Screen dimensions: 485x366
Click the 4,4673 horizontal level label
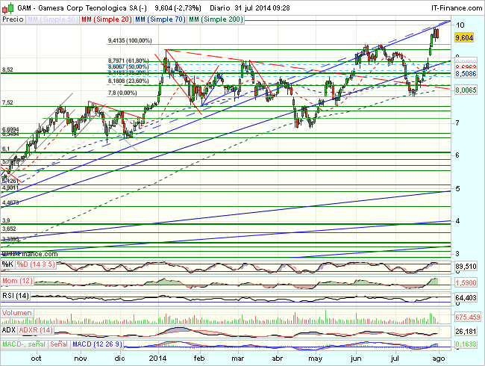10,202
